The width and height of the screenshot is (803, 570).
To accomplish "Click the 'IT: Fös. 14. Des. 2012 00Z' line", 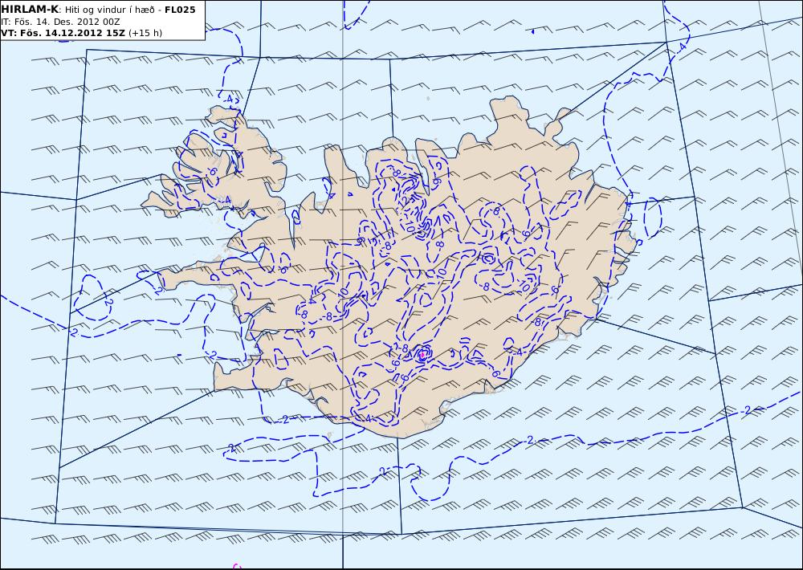I will tap(60, 22).
